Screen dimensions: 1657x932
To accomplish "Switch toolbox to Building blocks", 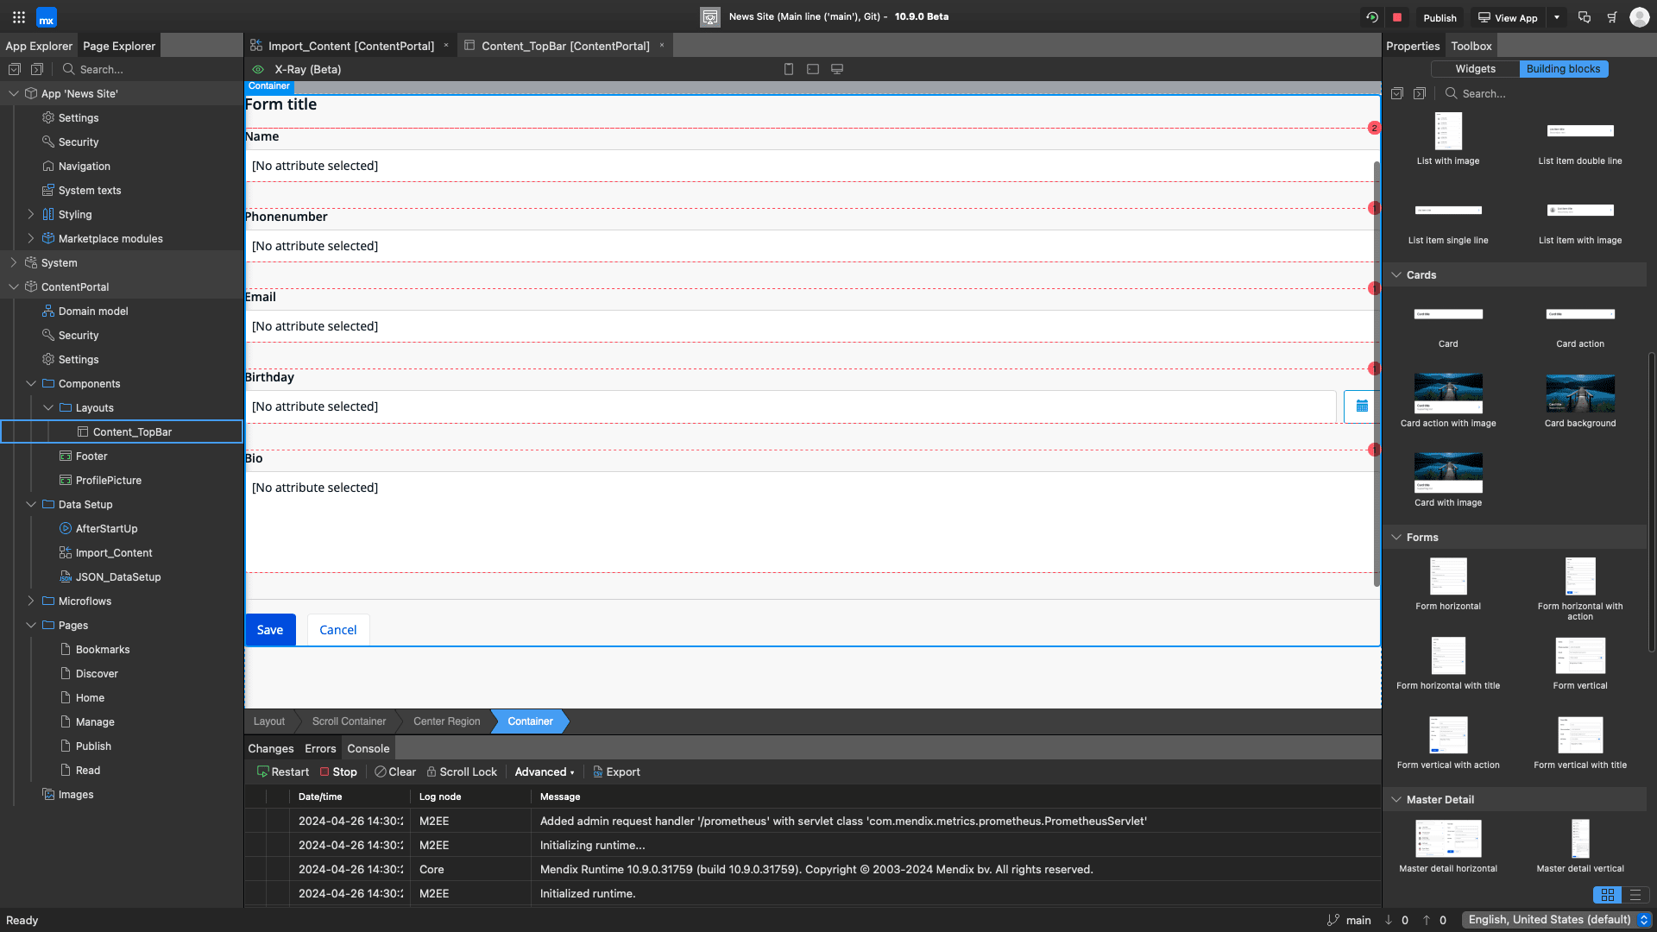I will pos(1563,69).
